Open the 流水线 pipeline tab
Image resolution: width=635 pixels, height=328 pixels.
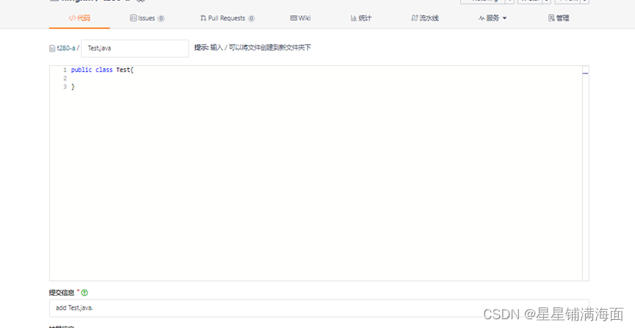(x=425, y=18)
